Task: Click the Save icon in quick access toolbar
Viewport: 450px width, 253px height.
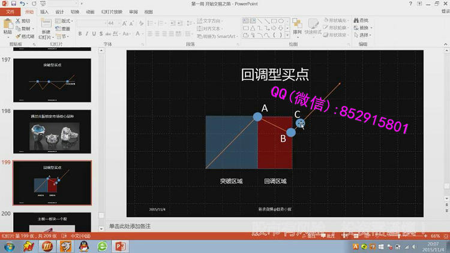Action: (14, 4)
